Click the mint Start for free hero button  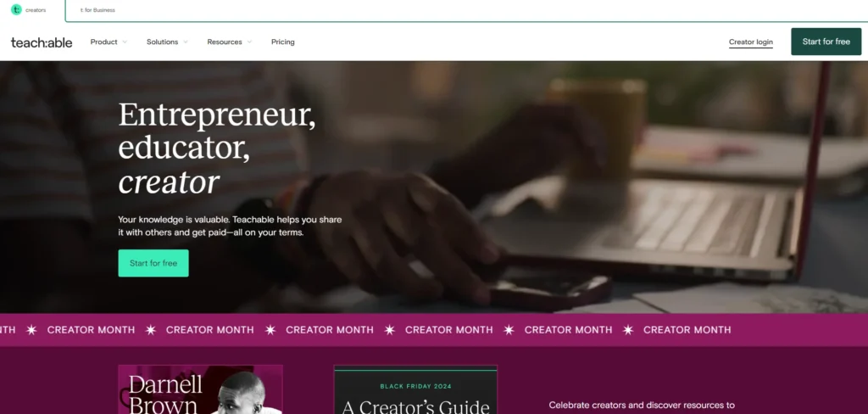click(x=153, y=263)
